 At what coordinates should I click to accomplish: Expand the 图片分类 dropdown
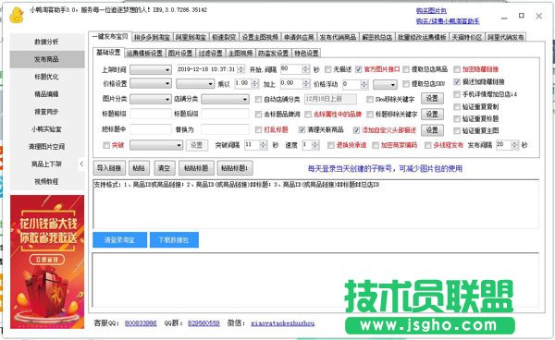[151, 99]
